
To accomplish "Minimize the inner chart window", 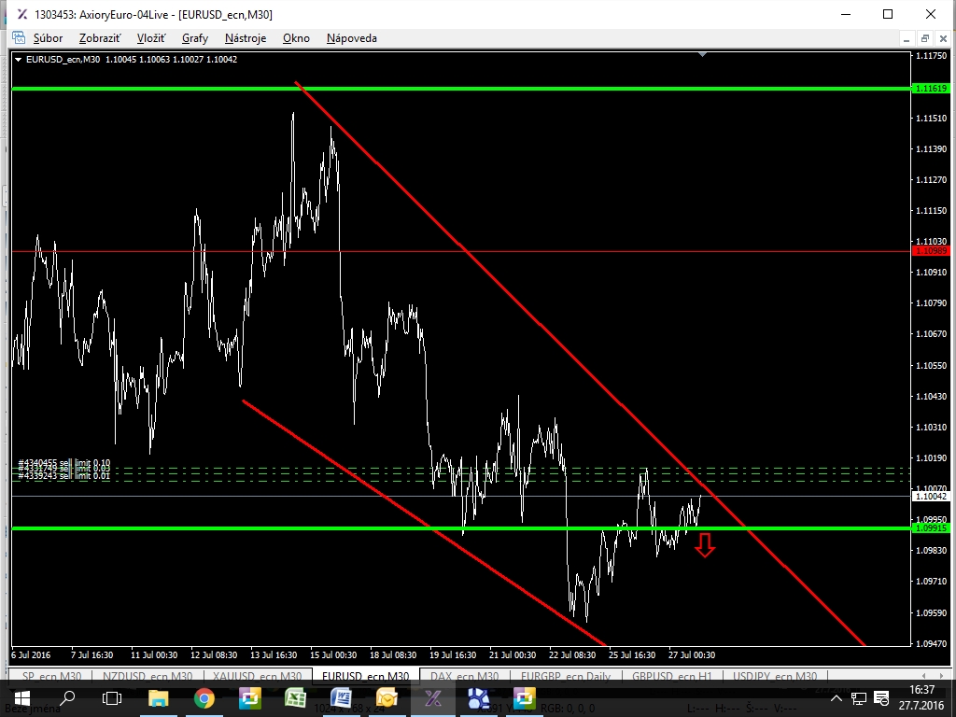I will click(x=907, y=38).
